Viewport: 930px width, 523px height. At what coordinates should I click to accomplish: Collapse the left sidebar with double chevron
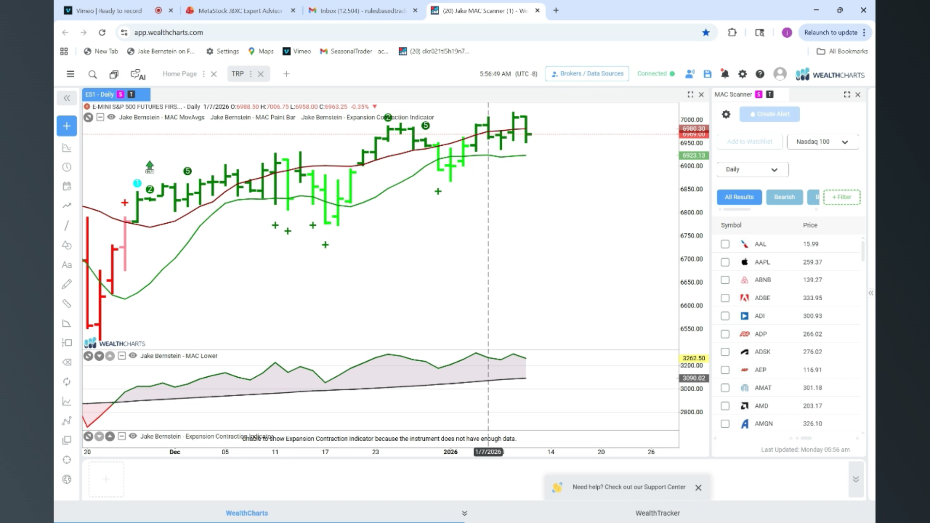pyautogui.click(x=67, y=98)
